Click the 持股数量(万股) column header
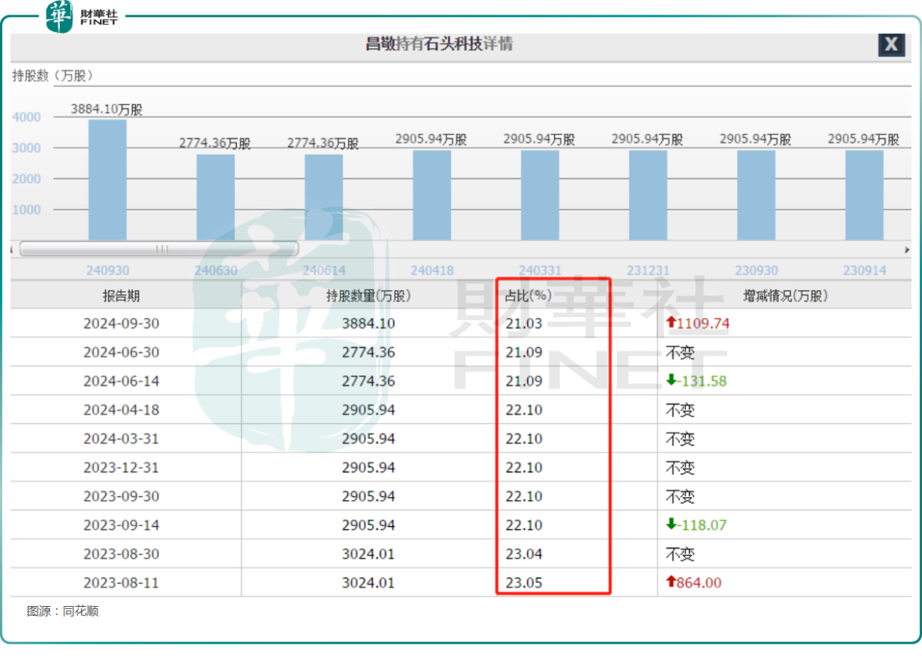The width and height of the screenshot is (922, 659). 369,296
